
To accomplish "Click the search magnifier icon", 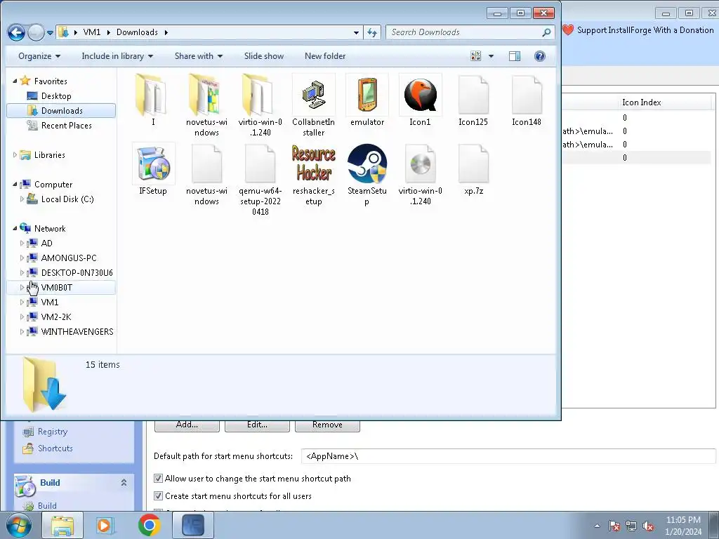I will (546, 32).
